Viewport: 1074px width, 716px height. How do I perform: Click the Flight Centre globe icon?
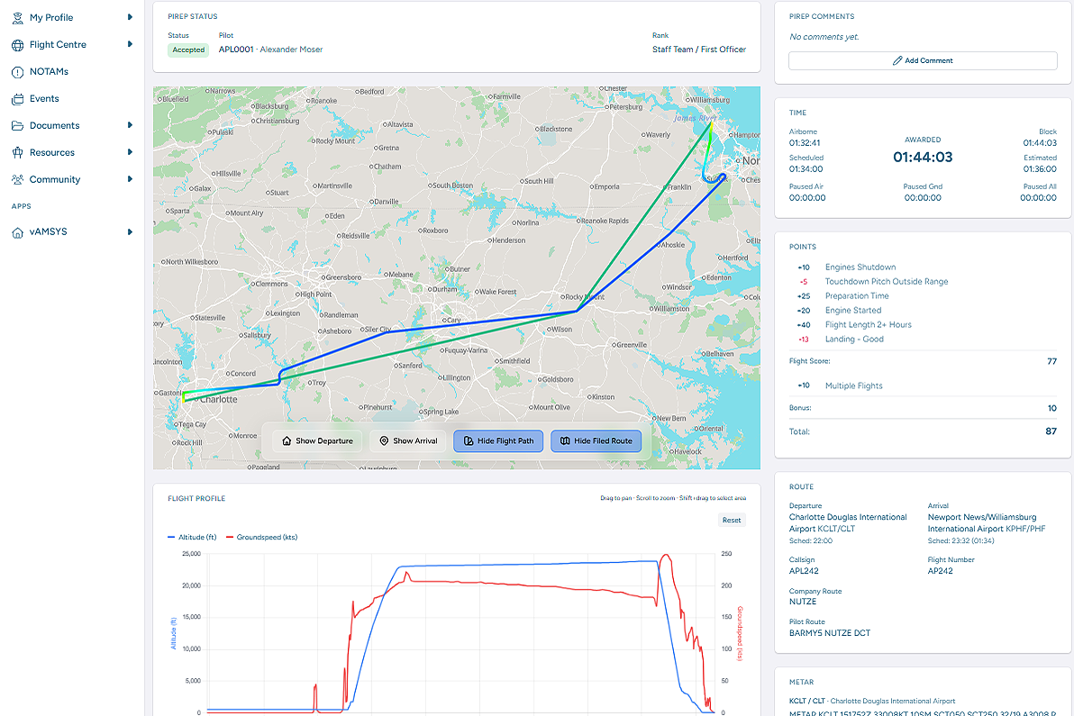(x=18, y=45)
